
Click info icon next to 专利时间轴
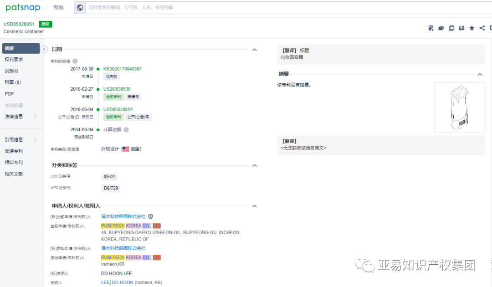(75, 61)
